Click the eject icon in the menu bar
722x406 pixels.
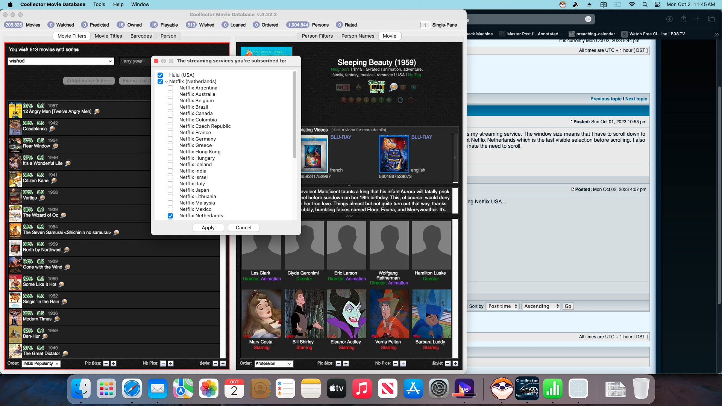589,5
